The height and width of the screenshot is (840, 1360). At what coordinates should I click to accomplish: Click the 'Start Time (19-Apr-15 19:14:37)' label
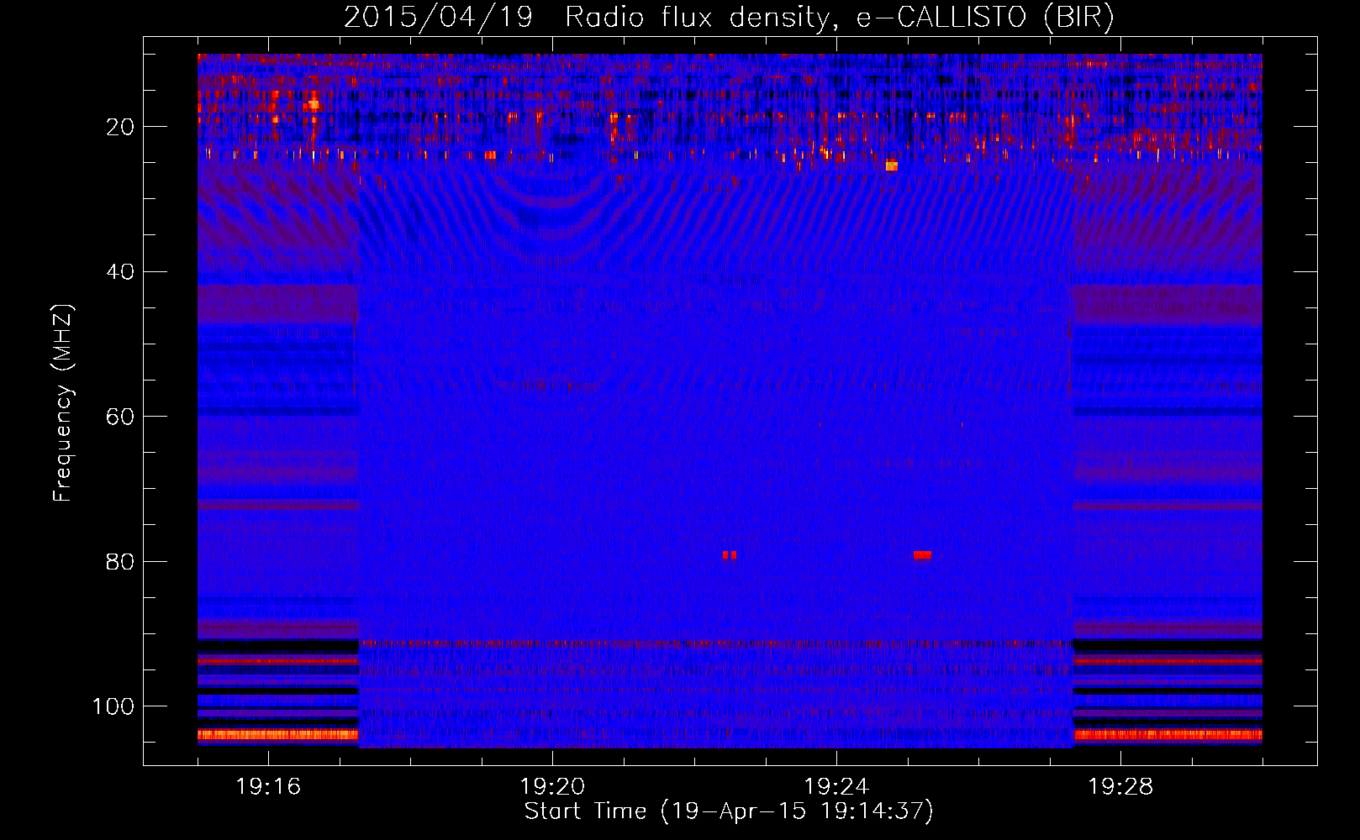729,811
